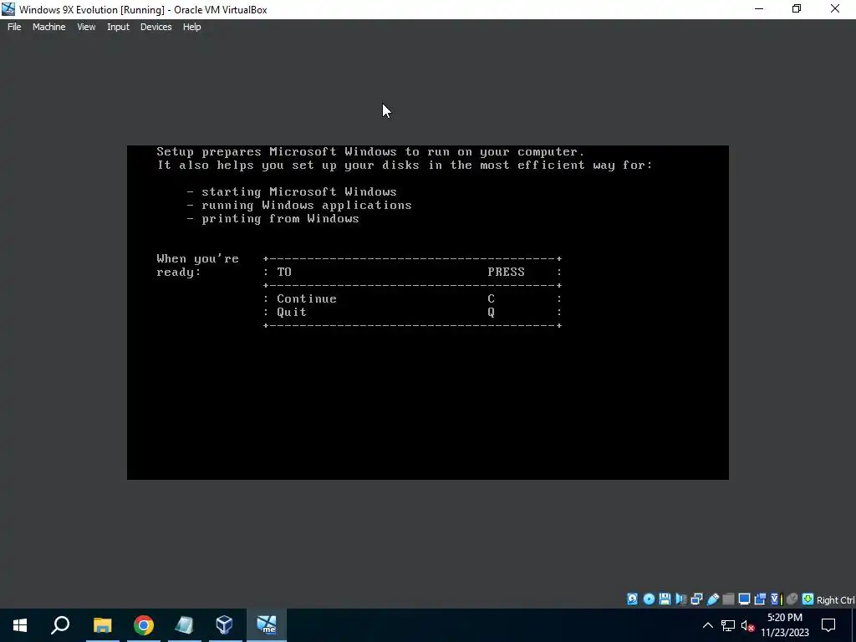Viewport: 856px width, 642px height.
Task: Open taskbar Search
Action: pos(60,625)
